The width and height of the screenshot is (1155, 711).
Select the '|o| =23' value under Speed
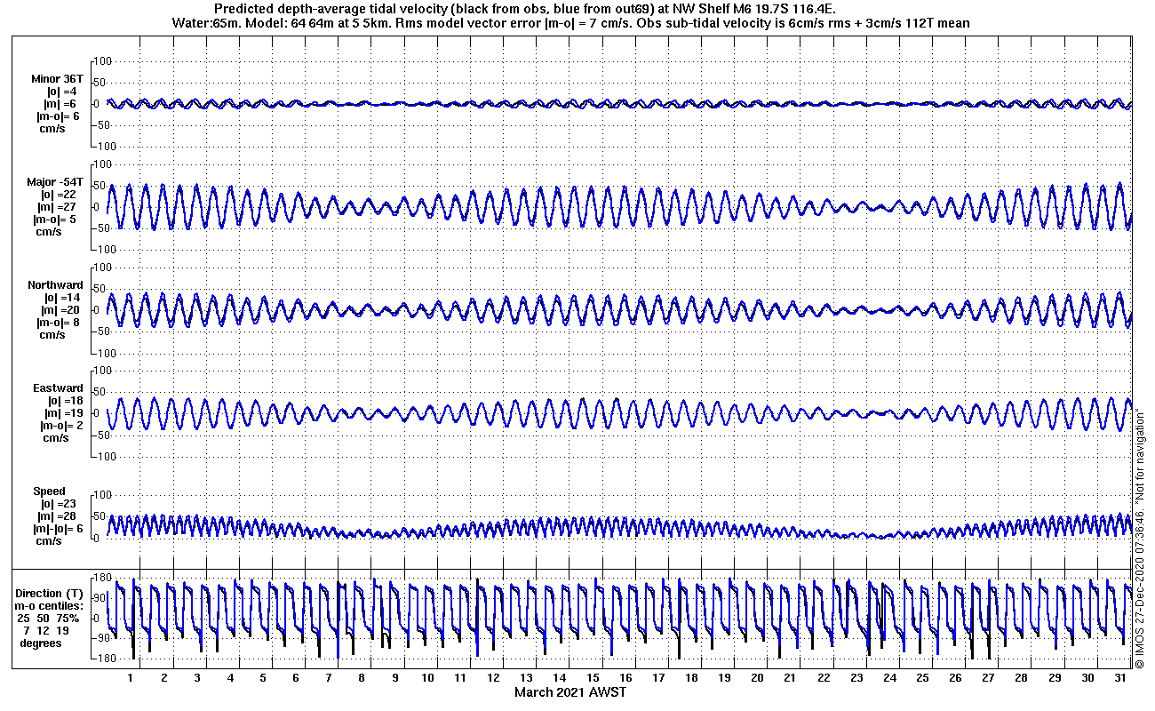point(59,503)
